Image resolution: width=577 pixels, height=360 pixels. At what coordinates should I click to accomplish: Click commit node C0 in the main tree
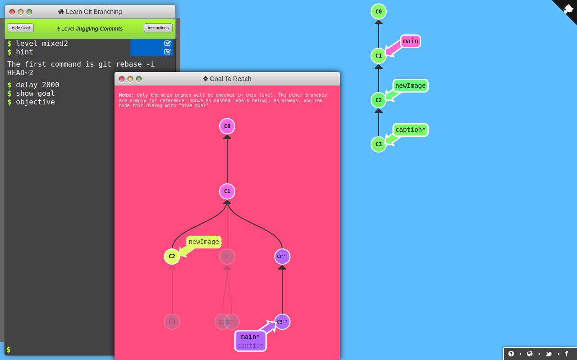379,12
